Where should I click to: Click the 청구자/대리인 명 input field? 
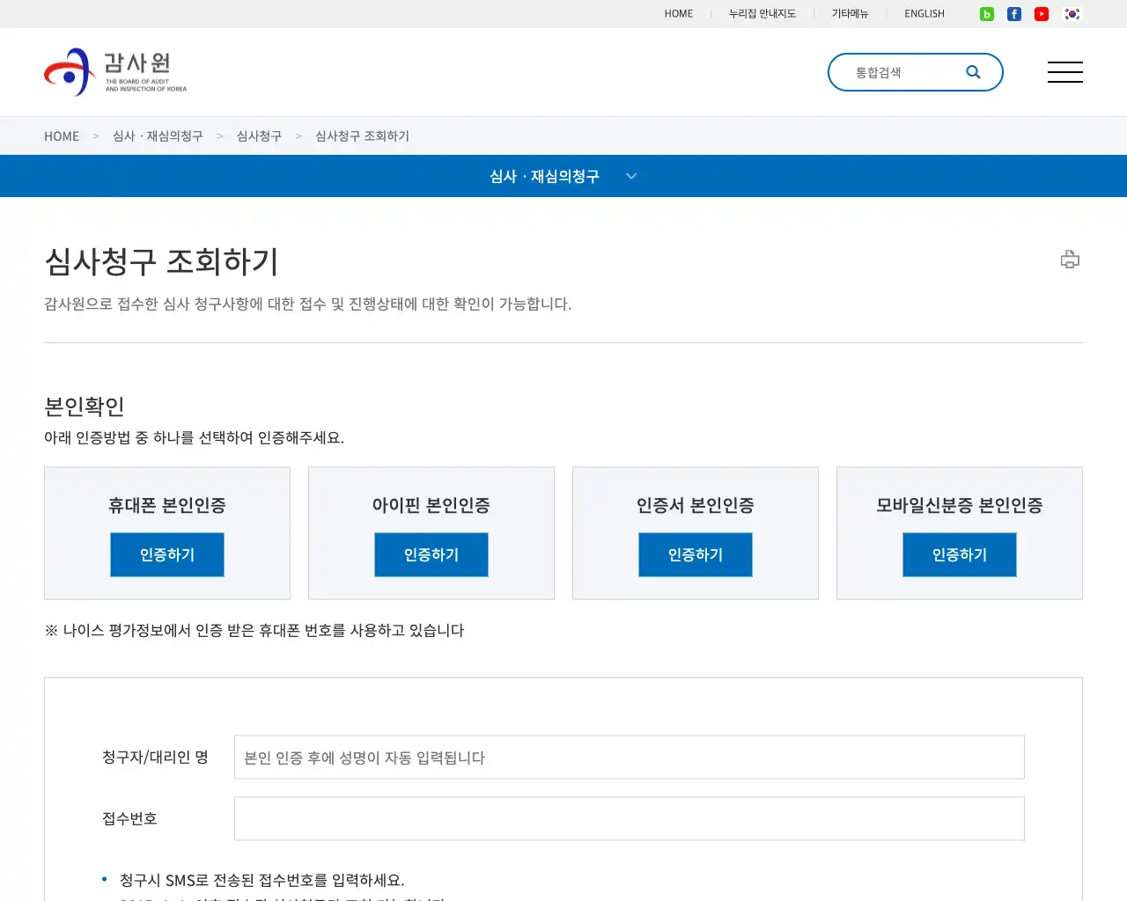[630, 758]
